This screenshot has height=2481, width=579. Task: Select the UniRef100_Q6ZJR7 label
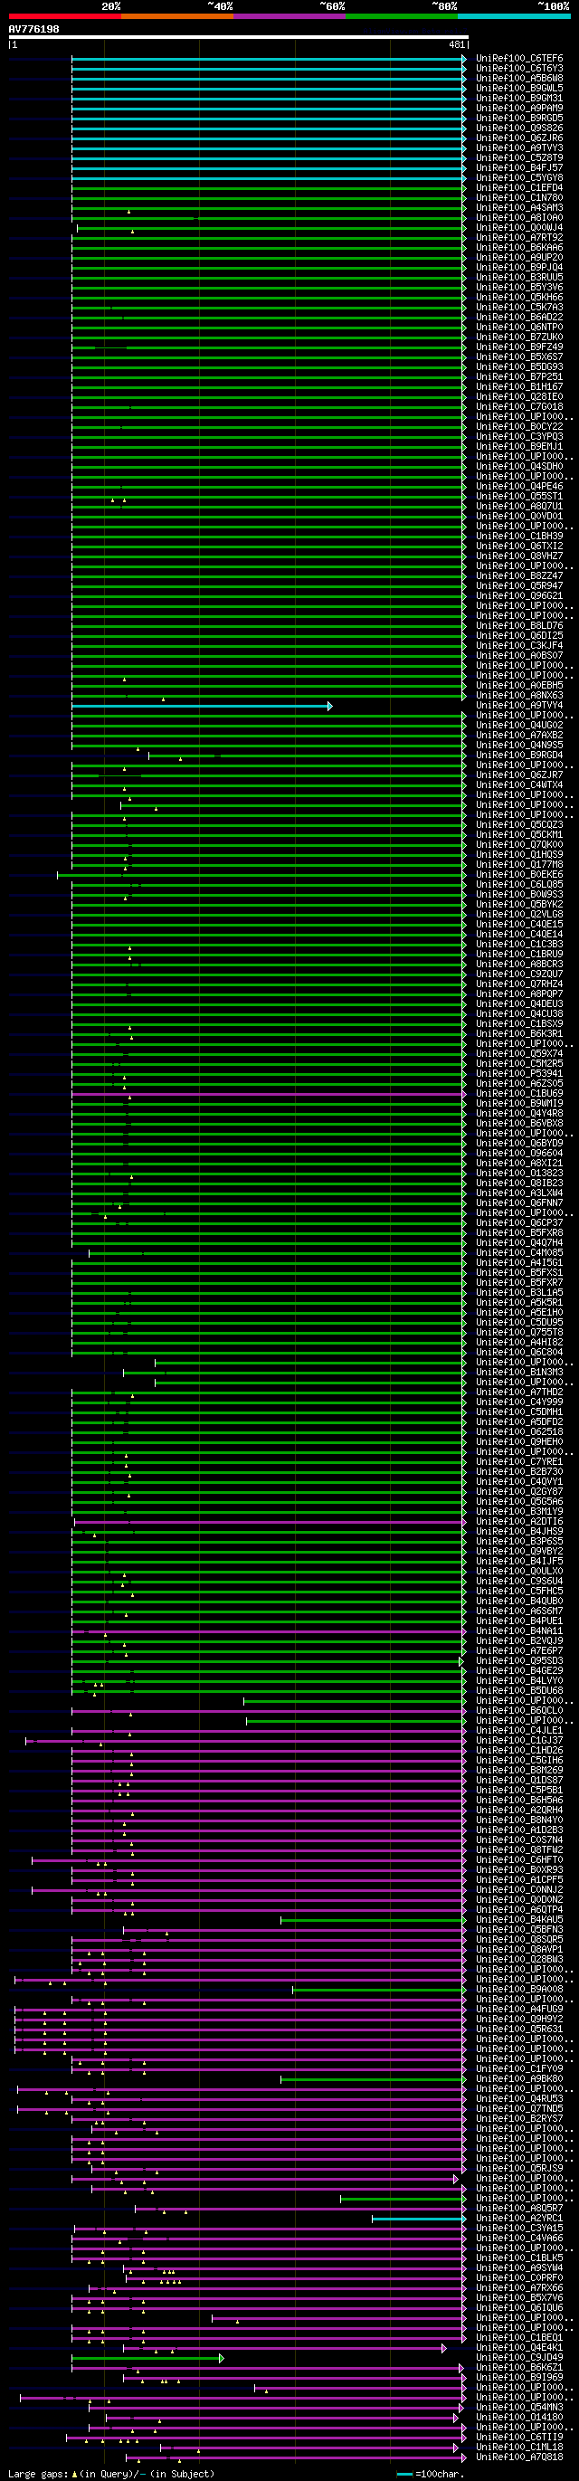click(519, 775)
